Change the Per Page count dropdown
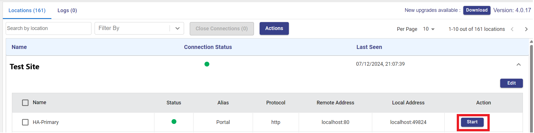This screenshot has height=133, width=534. [429, 29]
